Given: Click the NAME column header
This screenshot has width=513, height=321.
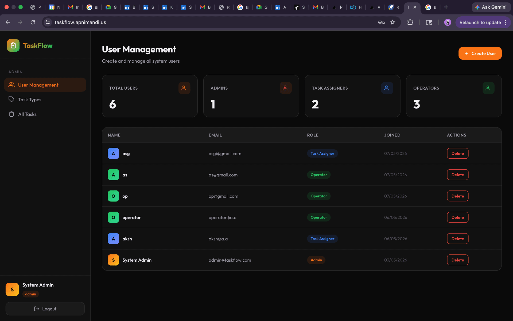Looking at the screenshot, I should coord(114,135).
